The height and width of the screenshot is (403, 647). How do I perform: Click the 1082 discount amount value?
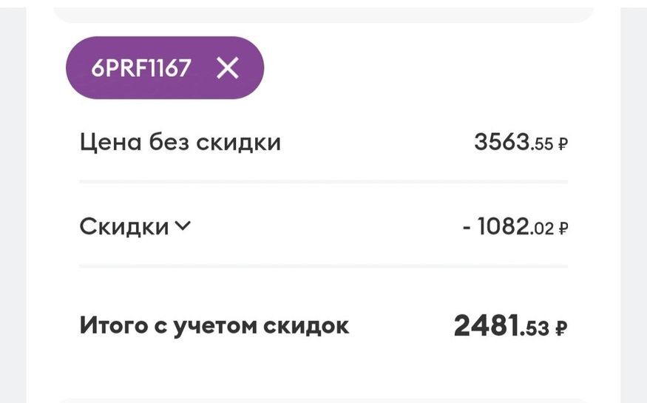click(x=504, y=227)
